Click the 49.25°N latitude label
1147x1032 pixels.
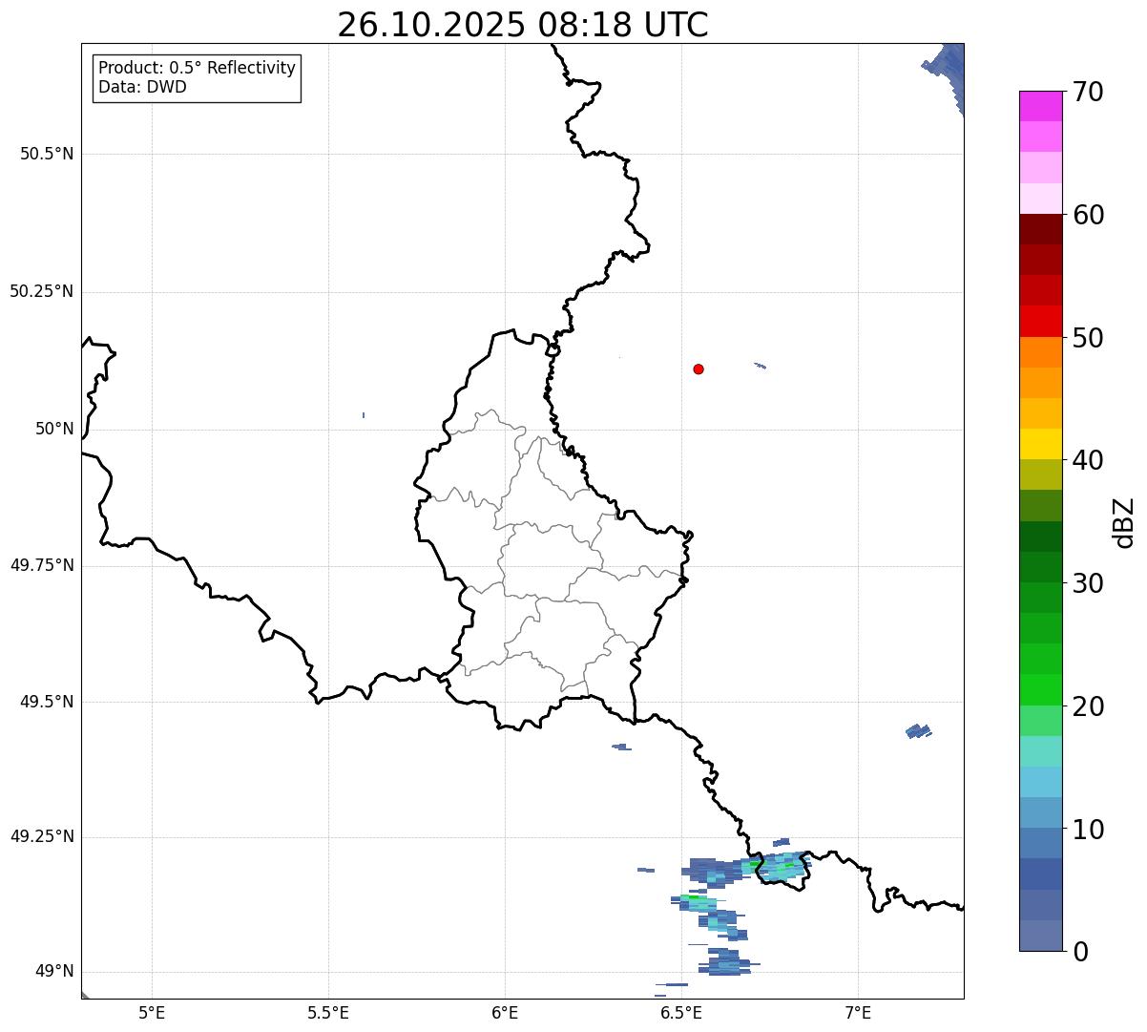[x=42, y=837]
